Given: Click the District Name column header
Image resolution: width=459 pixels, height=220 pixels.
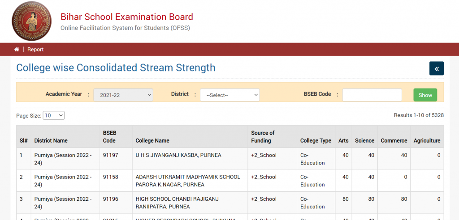Looking at the screenshot, I should tap(51, 140).
